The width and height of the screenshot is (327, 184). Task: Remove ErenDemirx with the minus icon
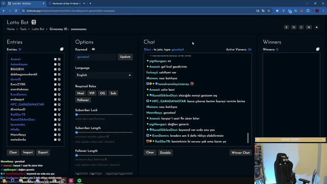pos(55,95)
